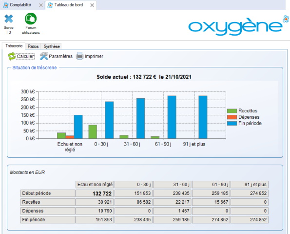This screenshot has width=290, height=234.
Task: Click the Sortie F3 exit icon
Action: [x=9, y=19]
